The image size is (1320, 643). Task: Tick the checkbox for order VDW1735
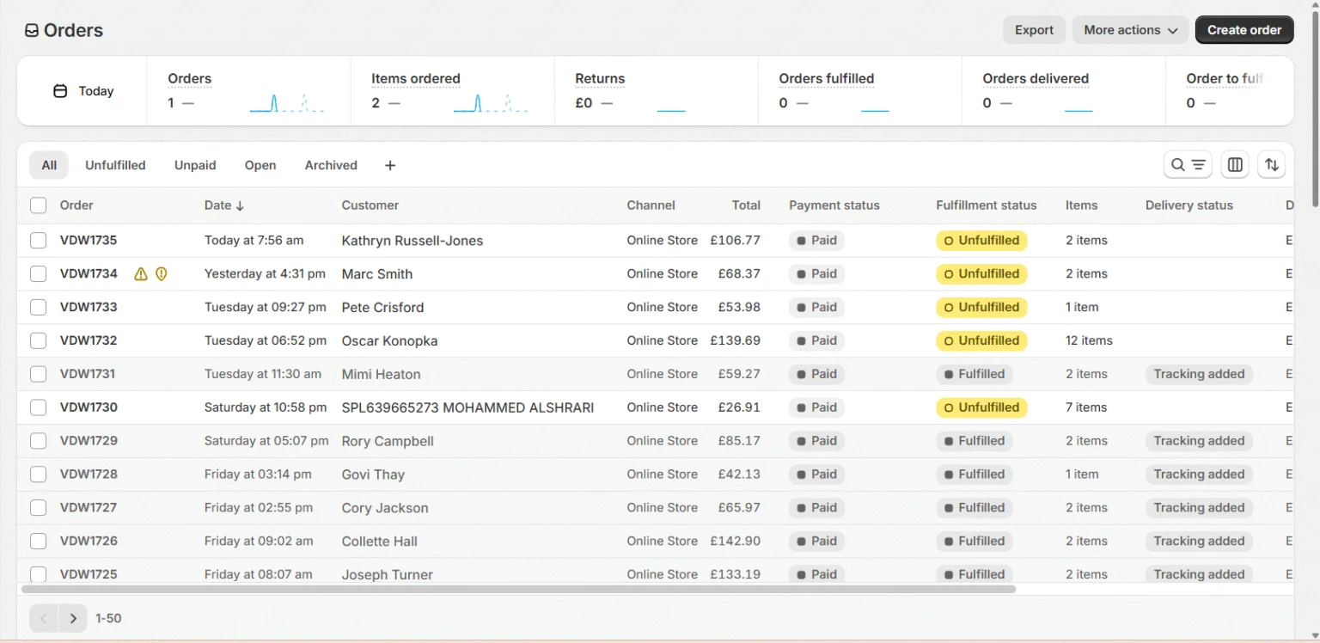coord(39,241)
